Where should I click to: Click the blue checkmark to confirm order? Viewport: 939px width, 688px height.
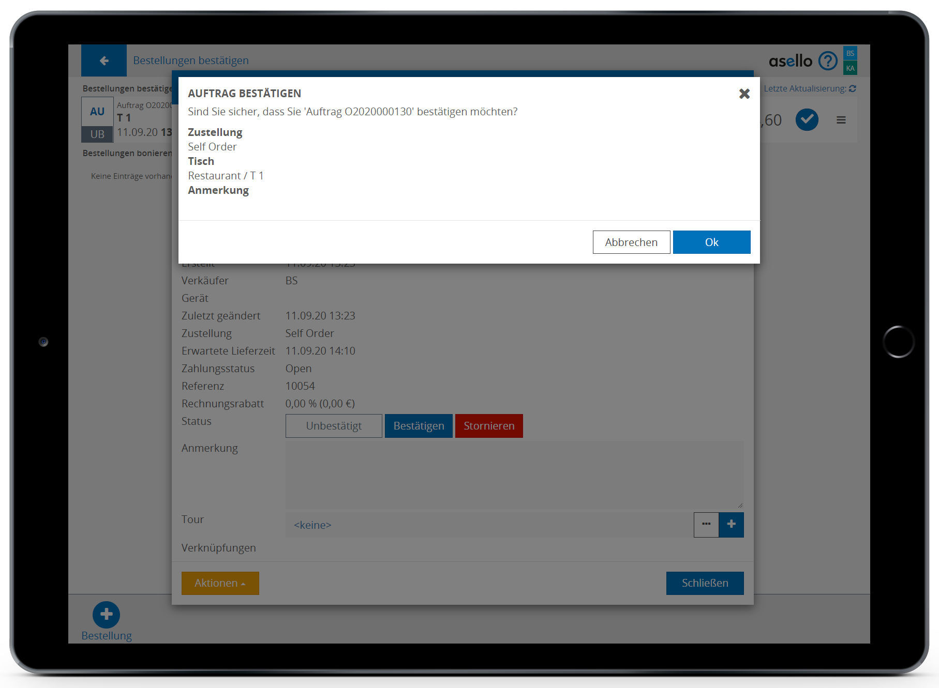click(x=807, y=120)
